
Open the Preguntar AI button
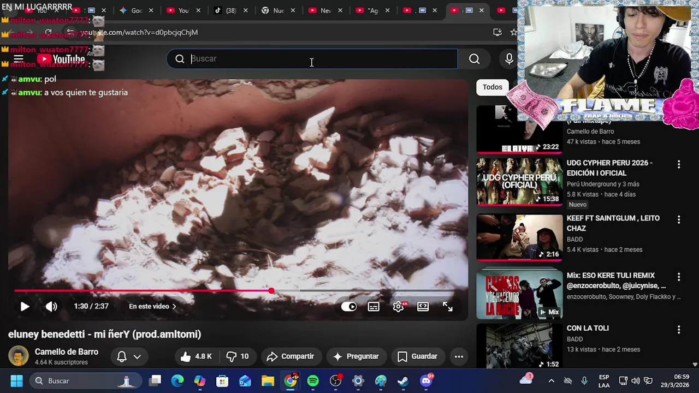(356, 356)
